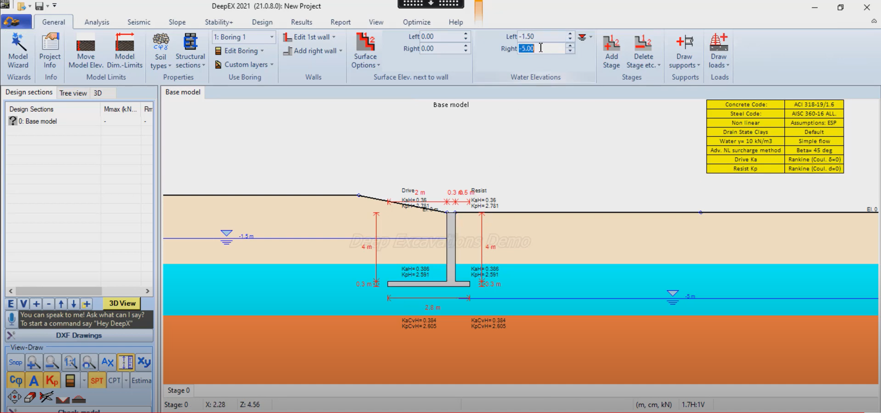The image size is (881, 413).
Task: Click the zoom out magnifier icon
Action: (x=52, y=362)
